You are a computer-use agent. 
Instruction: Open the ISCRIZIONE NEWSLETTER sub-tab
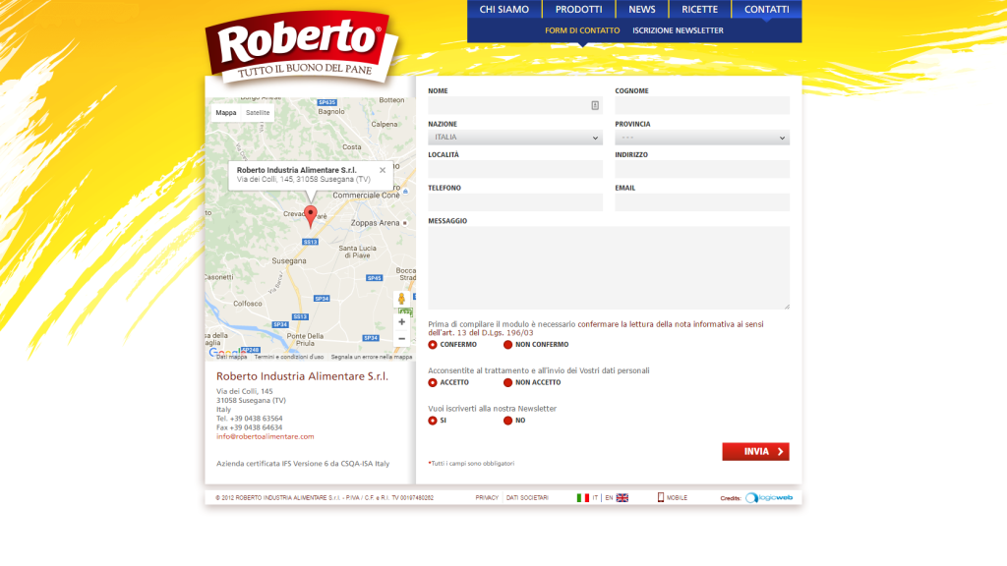[678, 30]
